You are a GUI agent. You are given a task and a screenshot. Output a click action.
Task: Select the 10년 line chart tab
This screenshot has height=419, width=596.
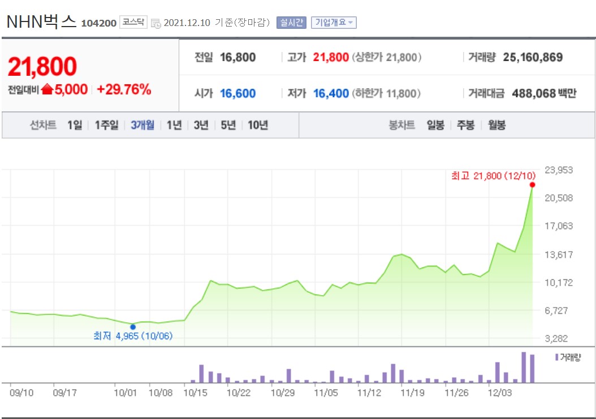258,125
